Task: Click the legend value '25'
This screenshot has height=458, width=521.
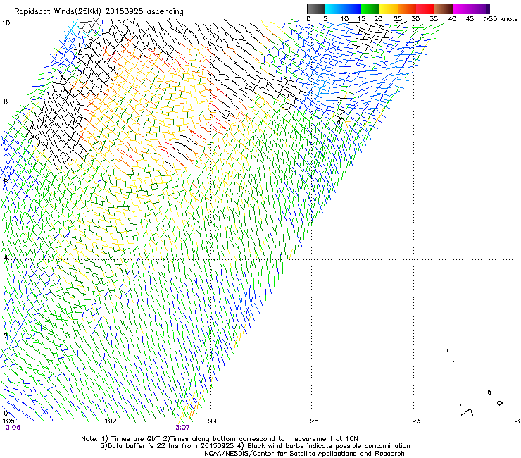Action: point(398,19)
